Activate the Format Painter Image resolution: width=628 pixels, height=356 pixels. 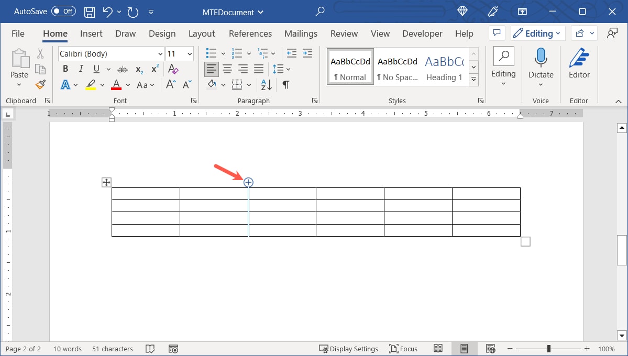[x=40, y=84]
